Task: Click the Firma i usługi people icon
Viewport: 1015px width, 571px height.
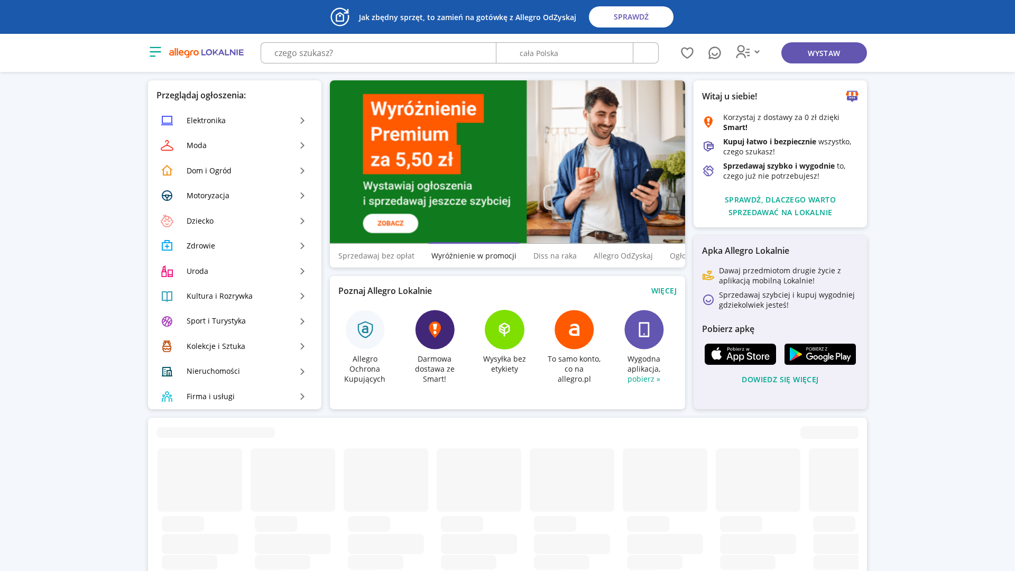Action: [167, 397]
